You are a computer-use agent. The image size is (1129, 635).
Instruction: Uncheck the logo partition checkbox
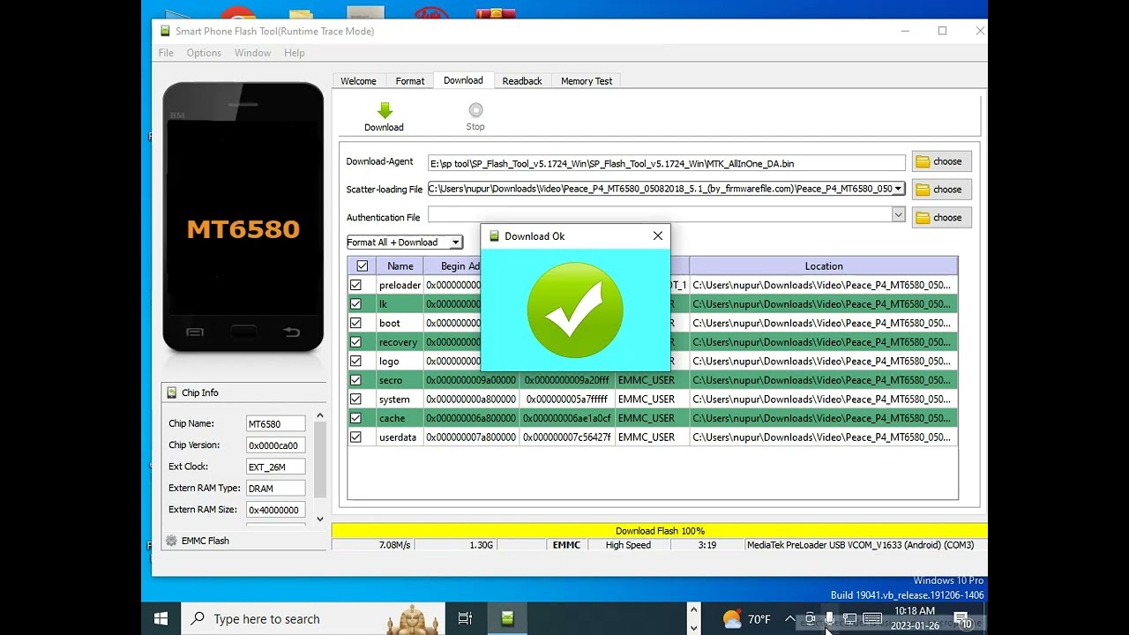[x=355, y=361]
